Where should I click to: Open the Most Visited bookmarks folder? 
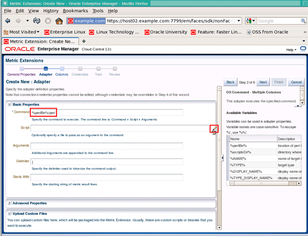point(22,32)
